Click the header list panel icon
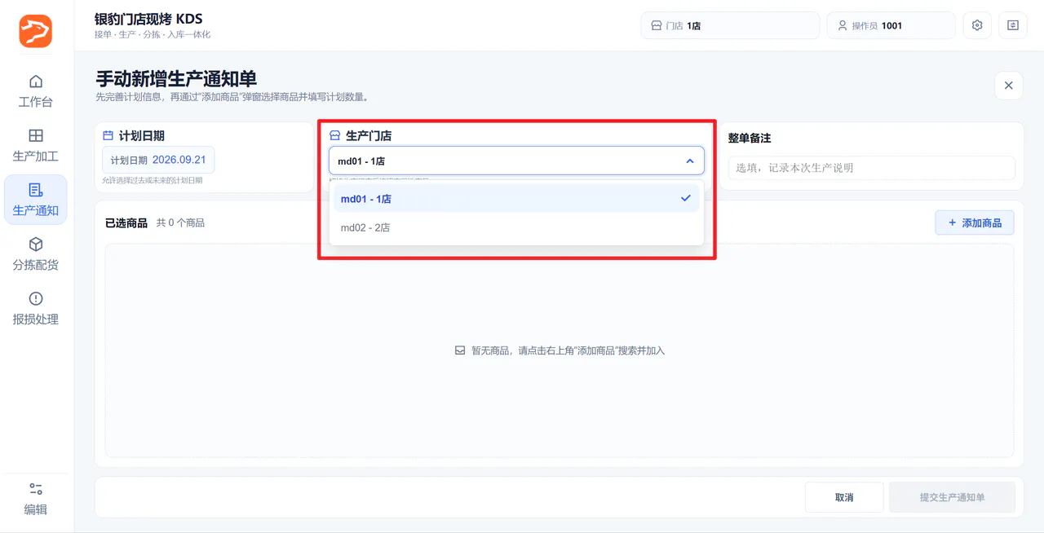The height and width of the screenshot is (533, 1044). click(1013, 25)
